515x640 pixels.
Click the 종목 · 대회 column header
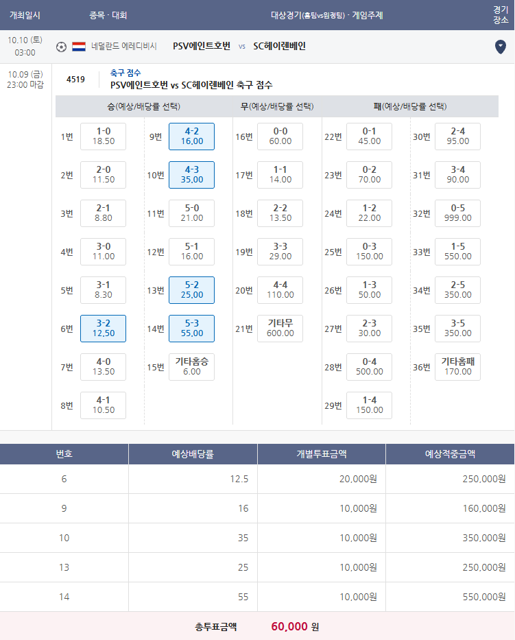pyautogui.click(x=108, y=16)
